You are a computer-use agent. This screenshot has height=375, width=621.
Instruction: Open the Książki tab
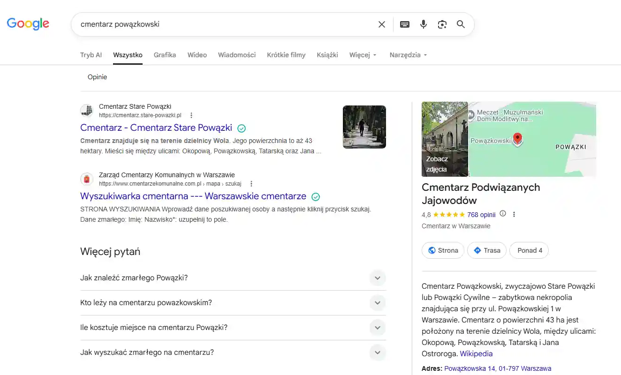coord(327,55)
